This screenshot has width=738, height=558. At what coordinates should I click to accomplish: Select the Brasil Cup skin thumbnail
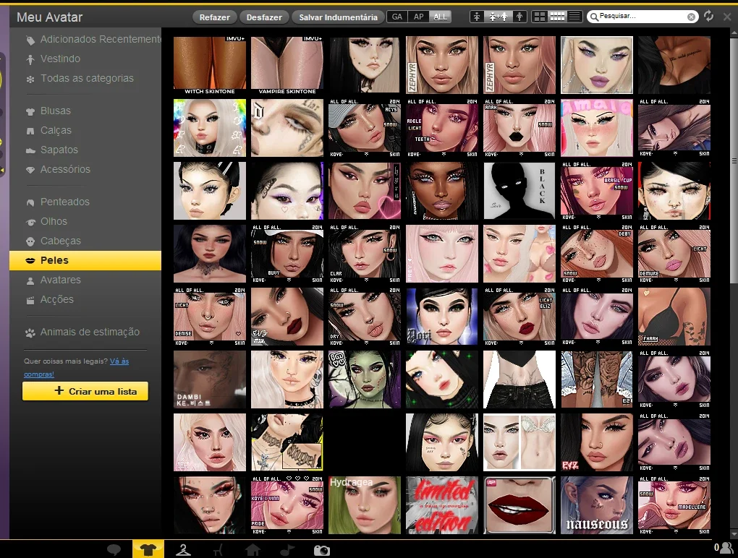pyautogui.click(x=597, y=191)
